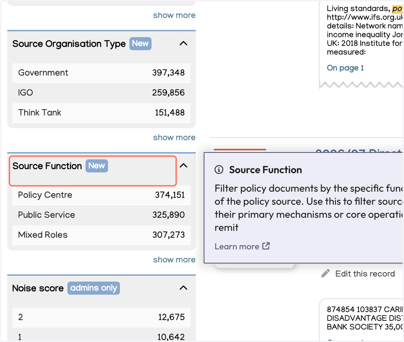Viewport: 404px width, 342px height.
Task: Click the Source Organisation Type heading
Action: click(69, 44)
